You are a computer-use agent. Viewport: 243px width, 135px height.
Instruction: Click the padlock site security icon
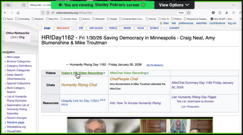pyautogui.click(x=48, y=13)
